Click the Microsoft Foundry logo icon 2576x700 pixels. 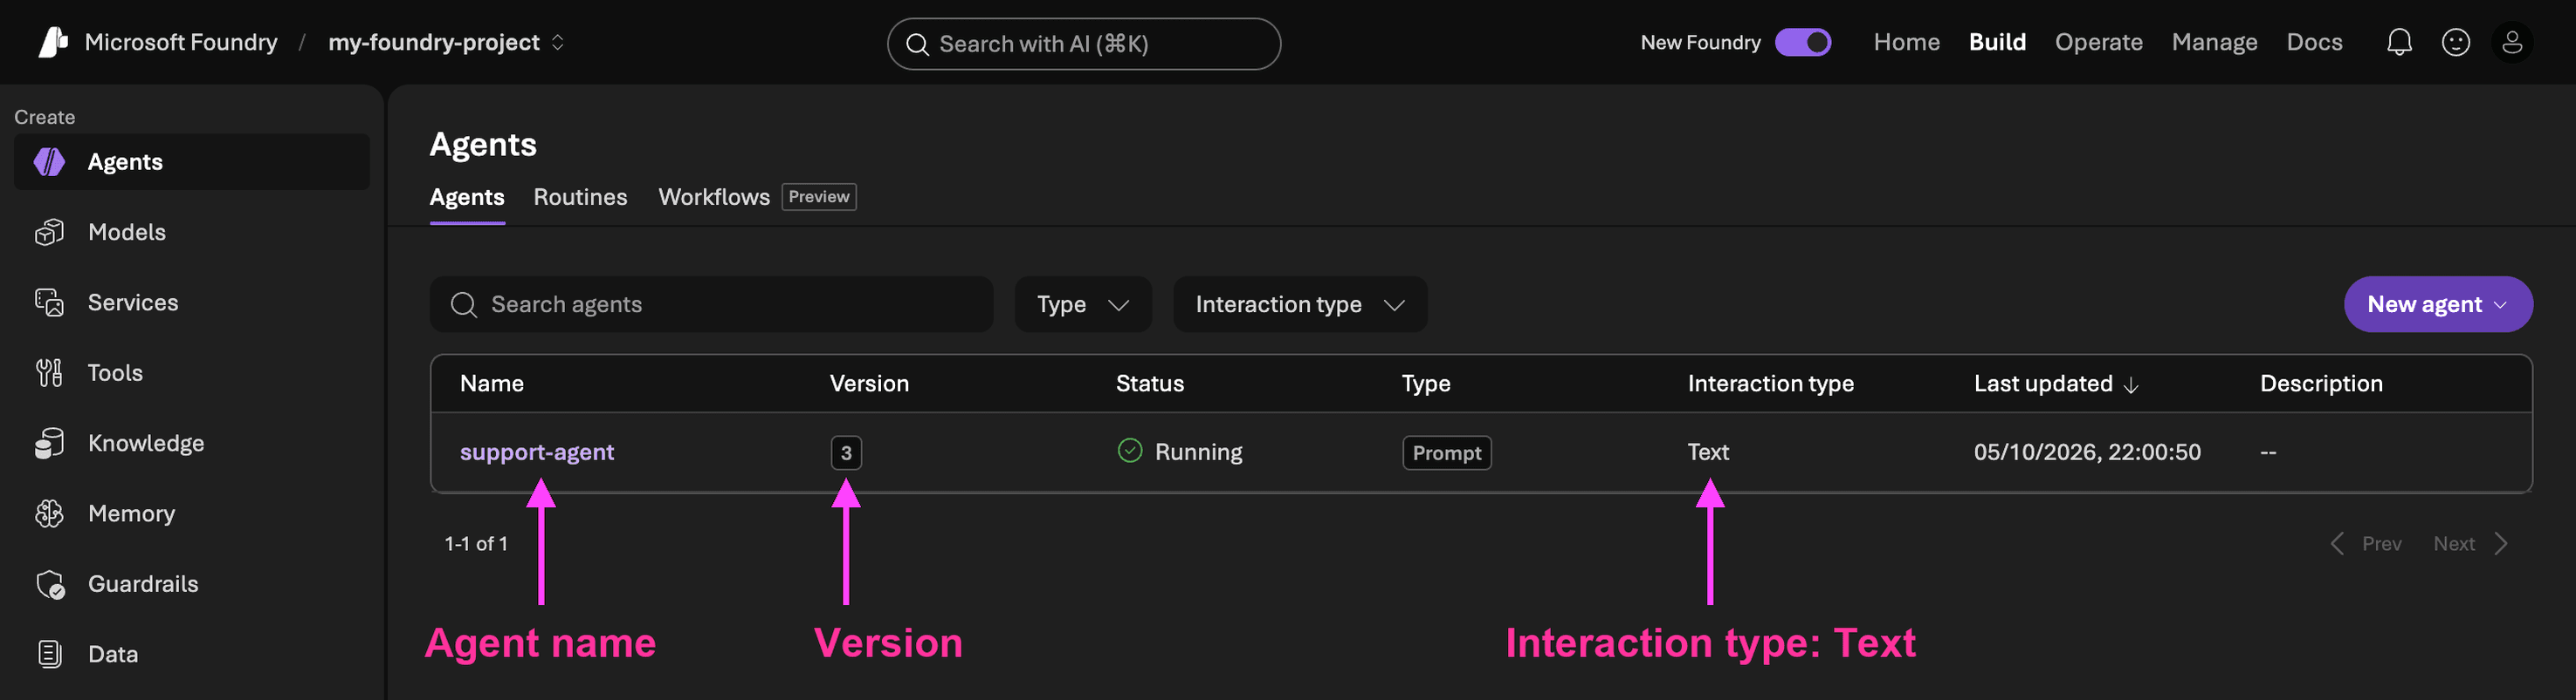point(53,42)
